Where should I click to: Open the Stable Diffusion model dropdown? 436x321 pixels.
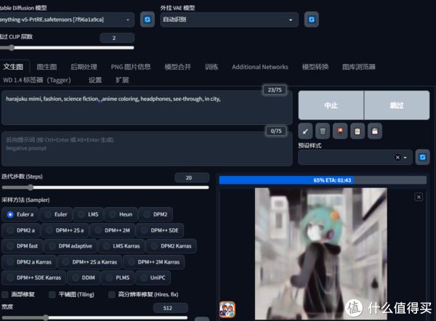pos(67,20)
